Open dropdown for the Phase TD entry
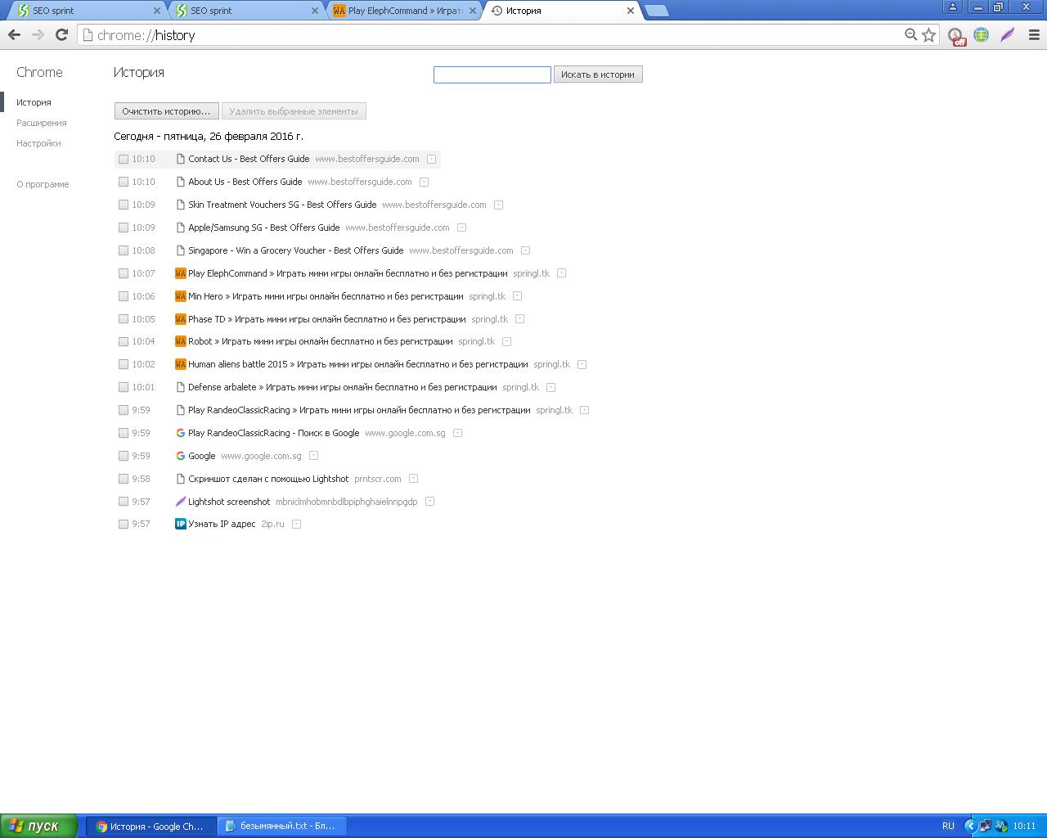The image size is (1047, 838). (x=519, y=319)
